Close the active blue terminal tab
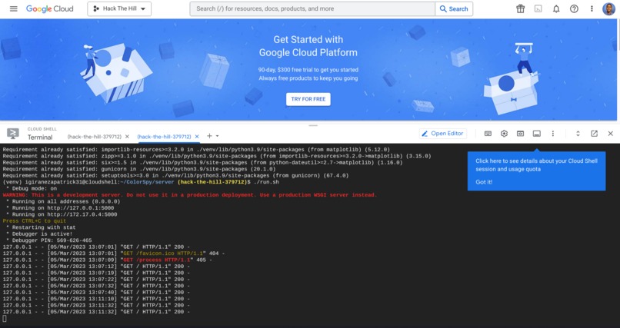The image size is (620, 328). tap(197, 137)
